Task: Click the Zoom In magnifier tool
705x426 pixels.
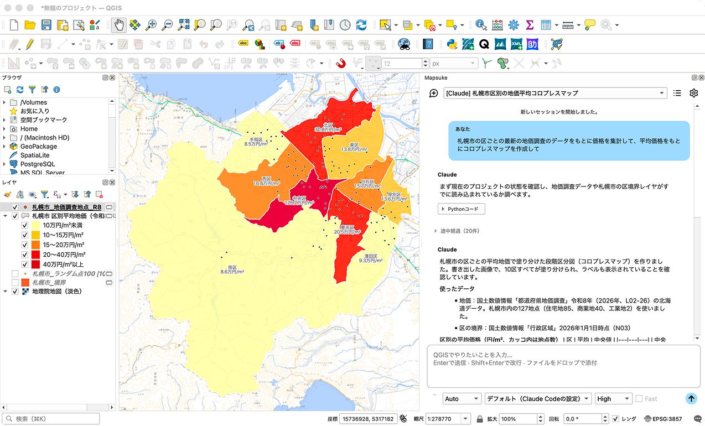Action: coord(151,25)
